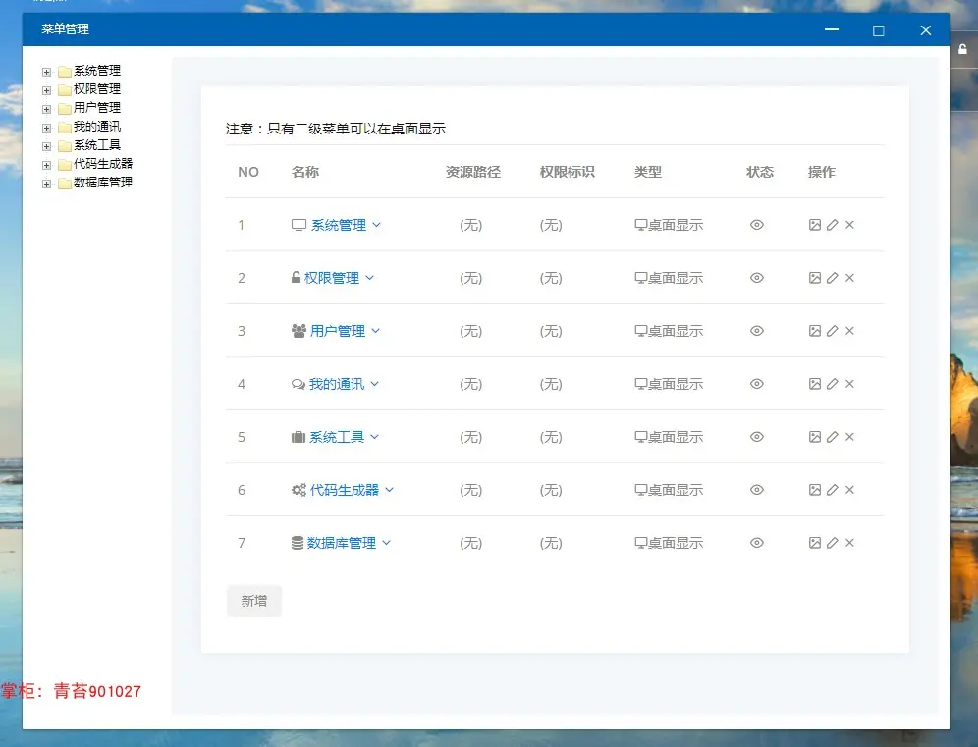This screenshot has width=978, height=747.
Task: Expand 权限管理 node in left tree
Action: coord(46,90)
